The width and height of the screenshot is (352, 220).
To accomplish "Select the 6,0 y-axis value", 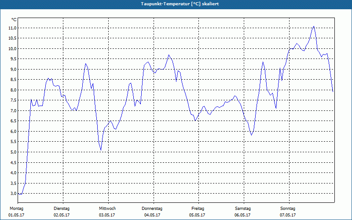I will (13, 131).
